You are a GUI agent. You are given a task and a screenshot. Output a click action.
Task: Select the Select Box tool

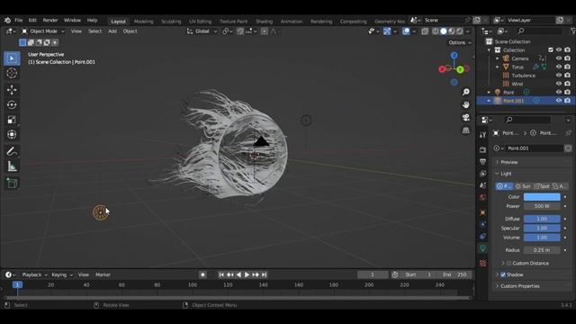(x=12, y=58)
